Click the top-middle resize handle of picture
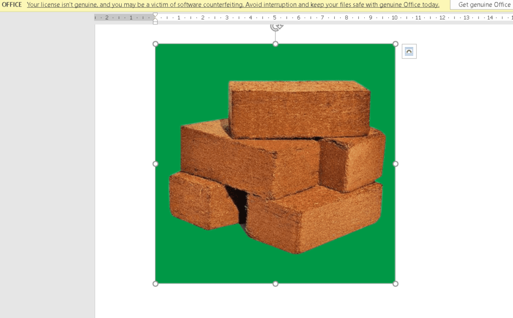Screen dimensions: 513x318 click(276, 44)
